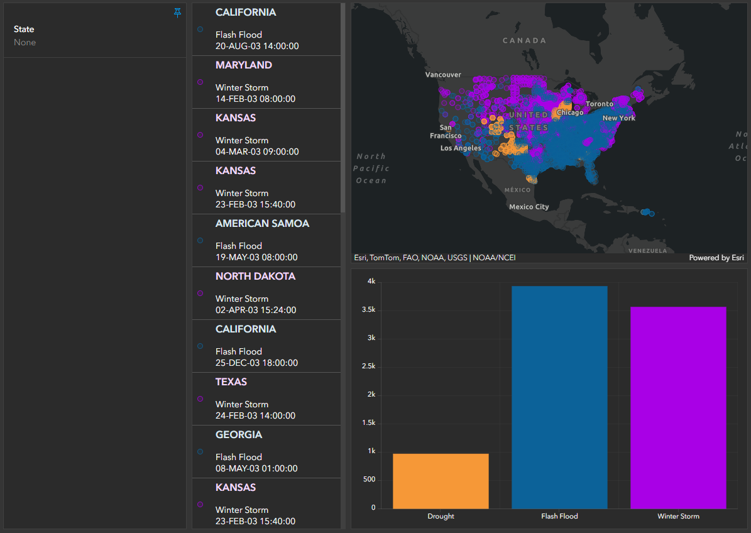
Task: Click the purple dot icon on the NORTH DAKOTA entry
Action: pyautogui.click(x=200, y=293)
